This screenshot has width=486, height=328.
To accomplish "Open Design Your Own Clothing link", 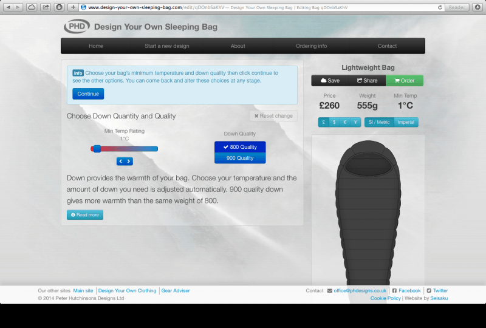I will click(127, 290).
